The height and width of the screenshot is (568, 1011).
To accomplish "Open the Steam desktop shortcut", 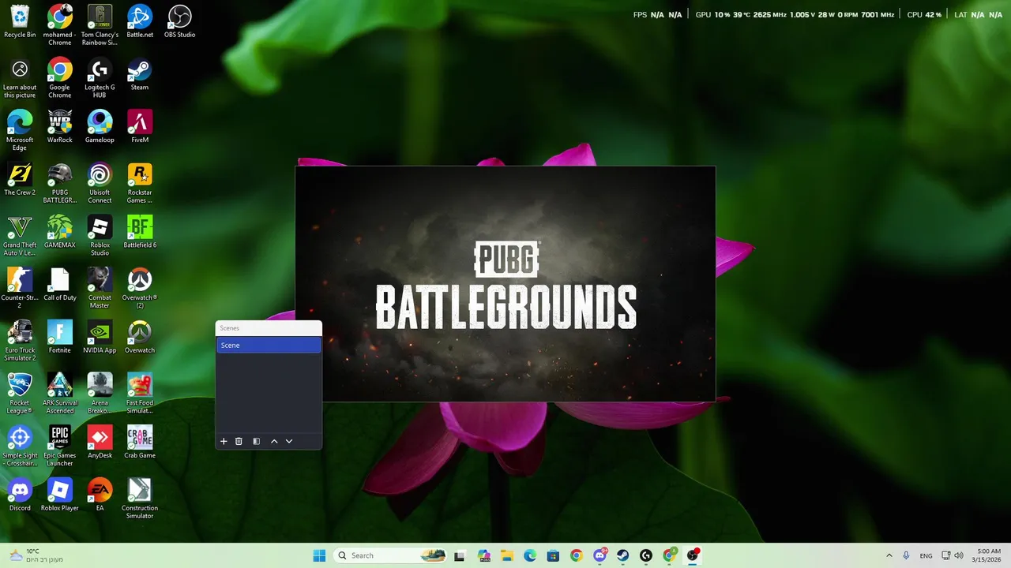I will pos(140,74).
